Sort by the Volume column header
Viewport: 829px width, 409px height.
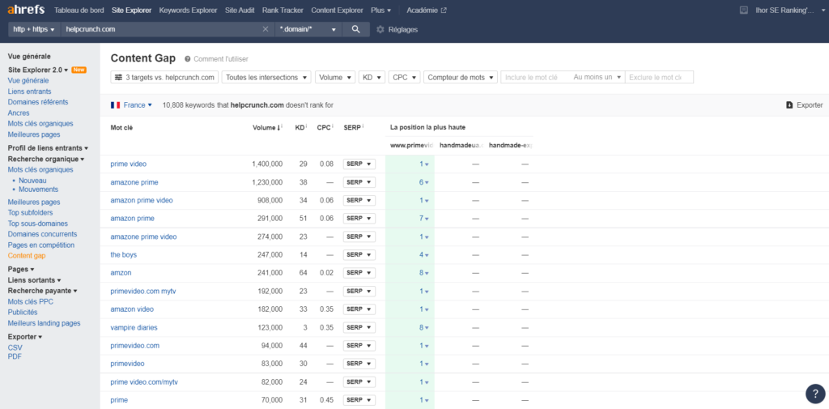pyautogui.click(x=266, y=127)
